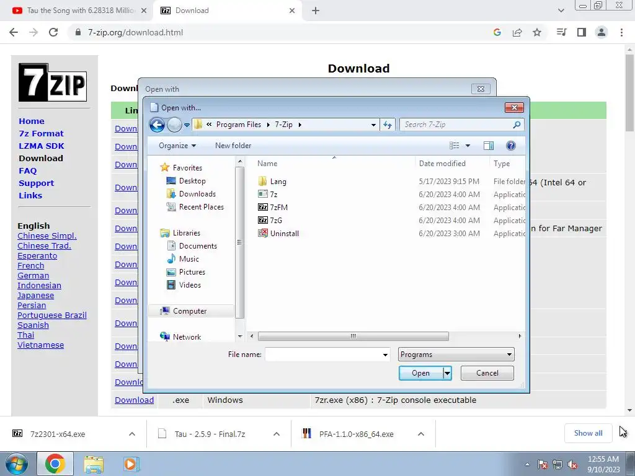Image resolution: width=635 pixels, height=476 pixels.
Task: Click the refresh button beside the address path
Action: [388, 125]
